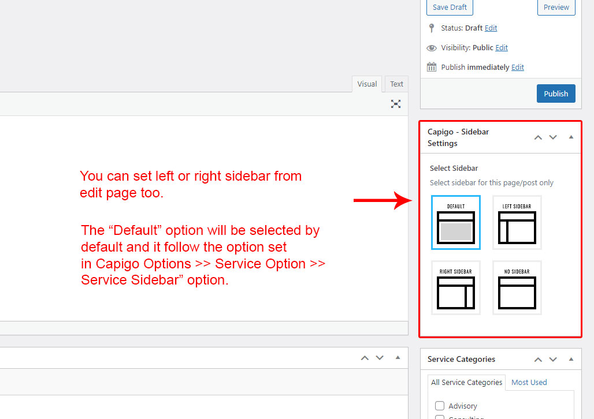594x419 pixels.
Task: Move Capigo Sidebar Settings panel up
Action: pyautogui.click(x=538, y=137)
